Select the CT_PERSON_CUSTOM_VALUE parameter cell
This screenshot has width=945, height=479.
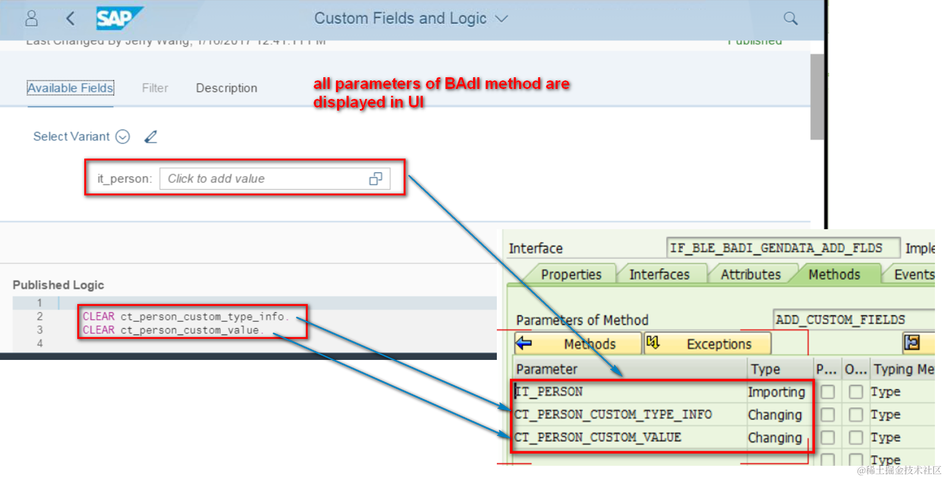[x=630, y=437]
